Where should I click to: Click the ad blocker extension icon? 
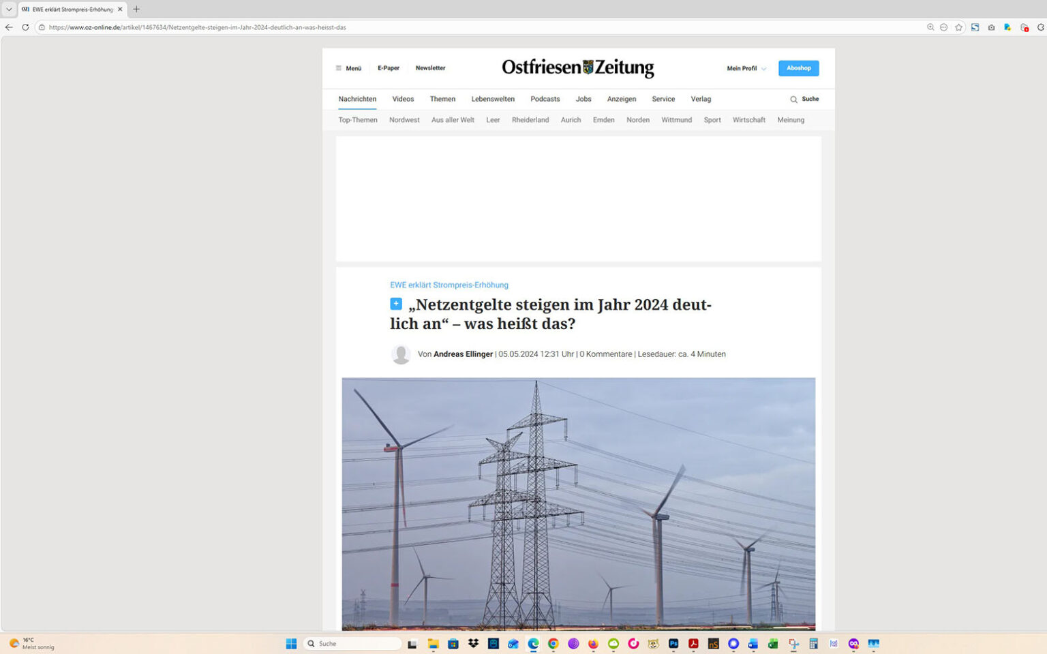(x=1025, y=27)
